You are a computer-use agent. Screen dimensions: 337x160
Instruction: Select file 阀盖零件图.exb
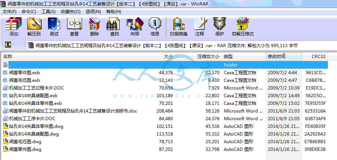point(25,73)
